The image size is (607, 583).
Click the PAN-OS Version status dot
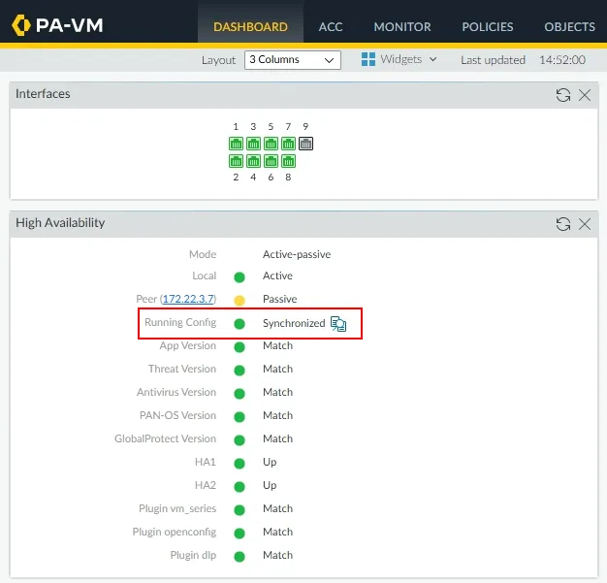240,417
